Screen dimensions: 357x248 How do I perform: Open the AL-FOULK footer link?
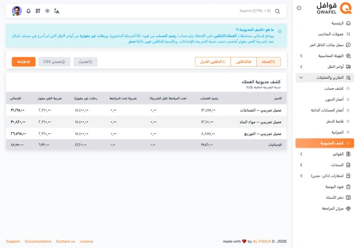point(262,241)
